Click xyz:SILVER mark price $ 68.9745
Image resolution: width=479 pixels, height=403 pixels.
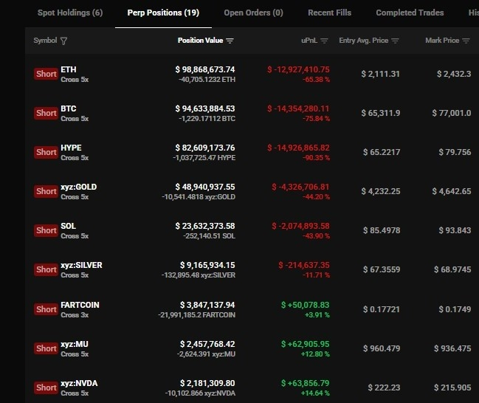[x=452, y=269]
